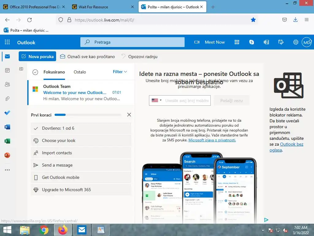Click Označi sve kao pročitano
Image resolution: width=314 pixels, height=236 pixels.
coord(87,57)
